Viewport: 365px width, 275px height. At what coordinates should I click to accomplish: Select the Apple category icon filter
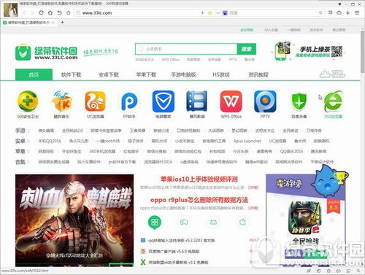click(243, 222)
